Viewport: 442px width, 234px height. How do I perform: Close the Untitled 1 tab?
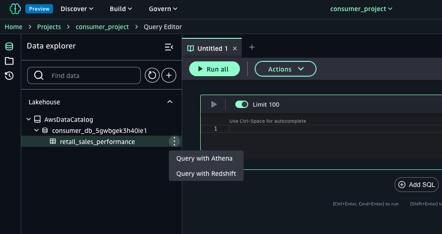pos(234,48)
